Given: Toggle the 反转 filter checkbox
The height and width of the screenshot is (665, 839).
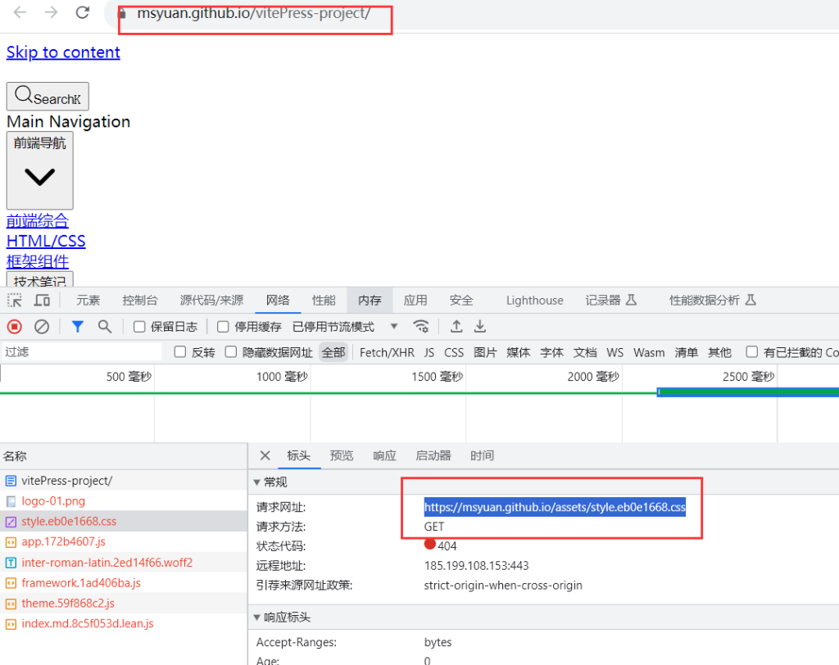Looking at the screenshot, I should [179, 352].
